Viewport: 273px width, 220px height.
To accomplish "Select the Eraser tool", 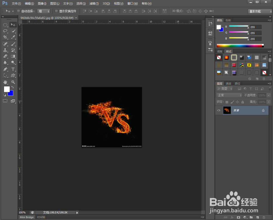I will tap(5, 56).
